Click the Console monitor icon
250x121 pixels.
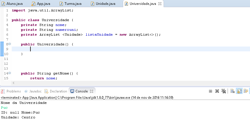pyautogui.click(x=72, y=91)
